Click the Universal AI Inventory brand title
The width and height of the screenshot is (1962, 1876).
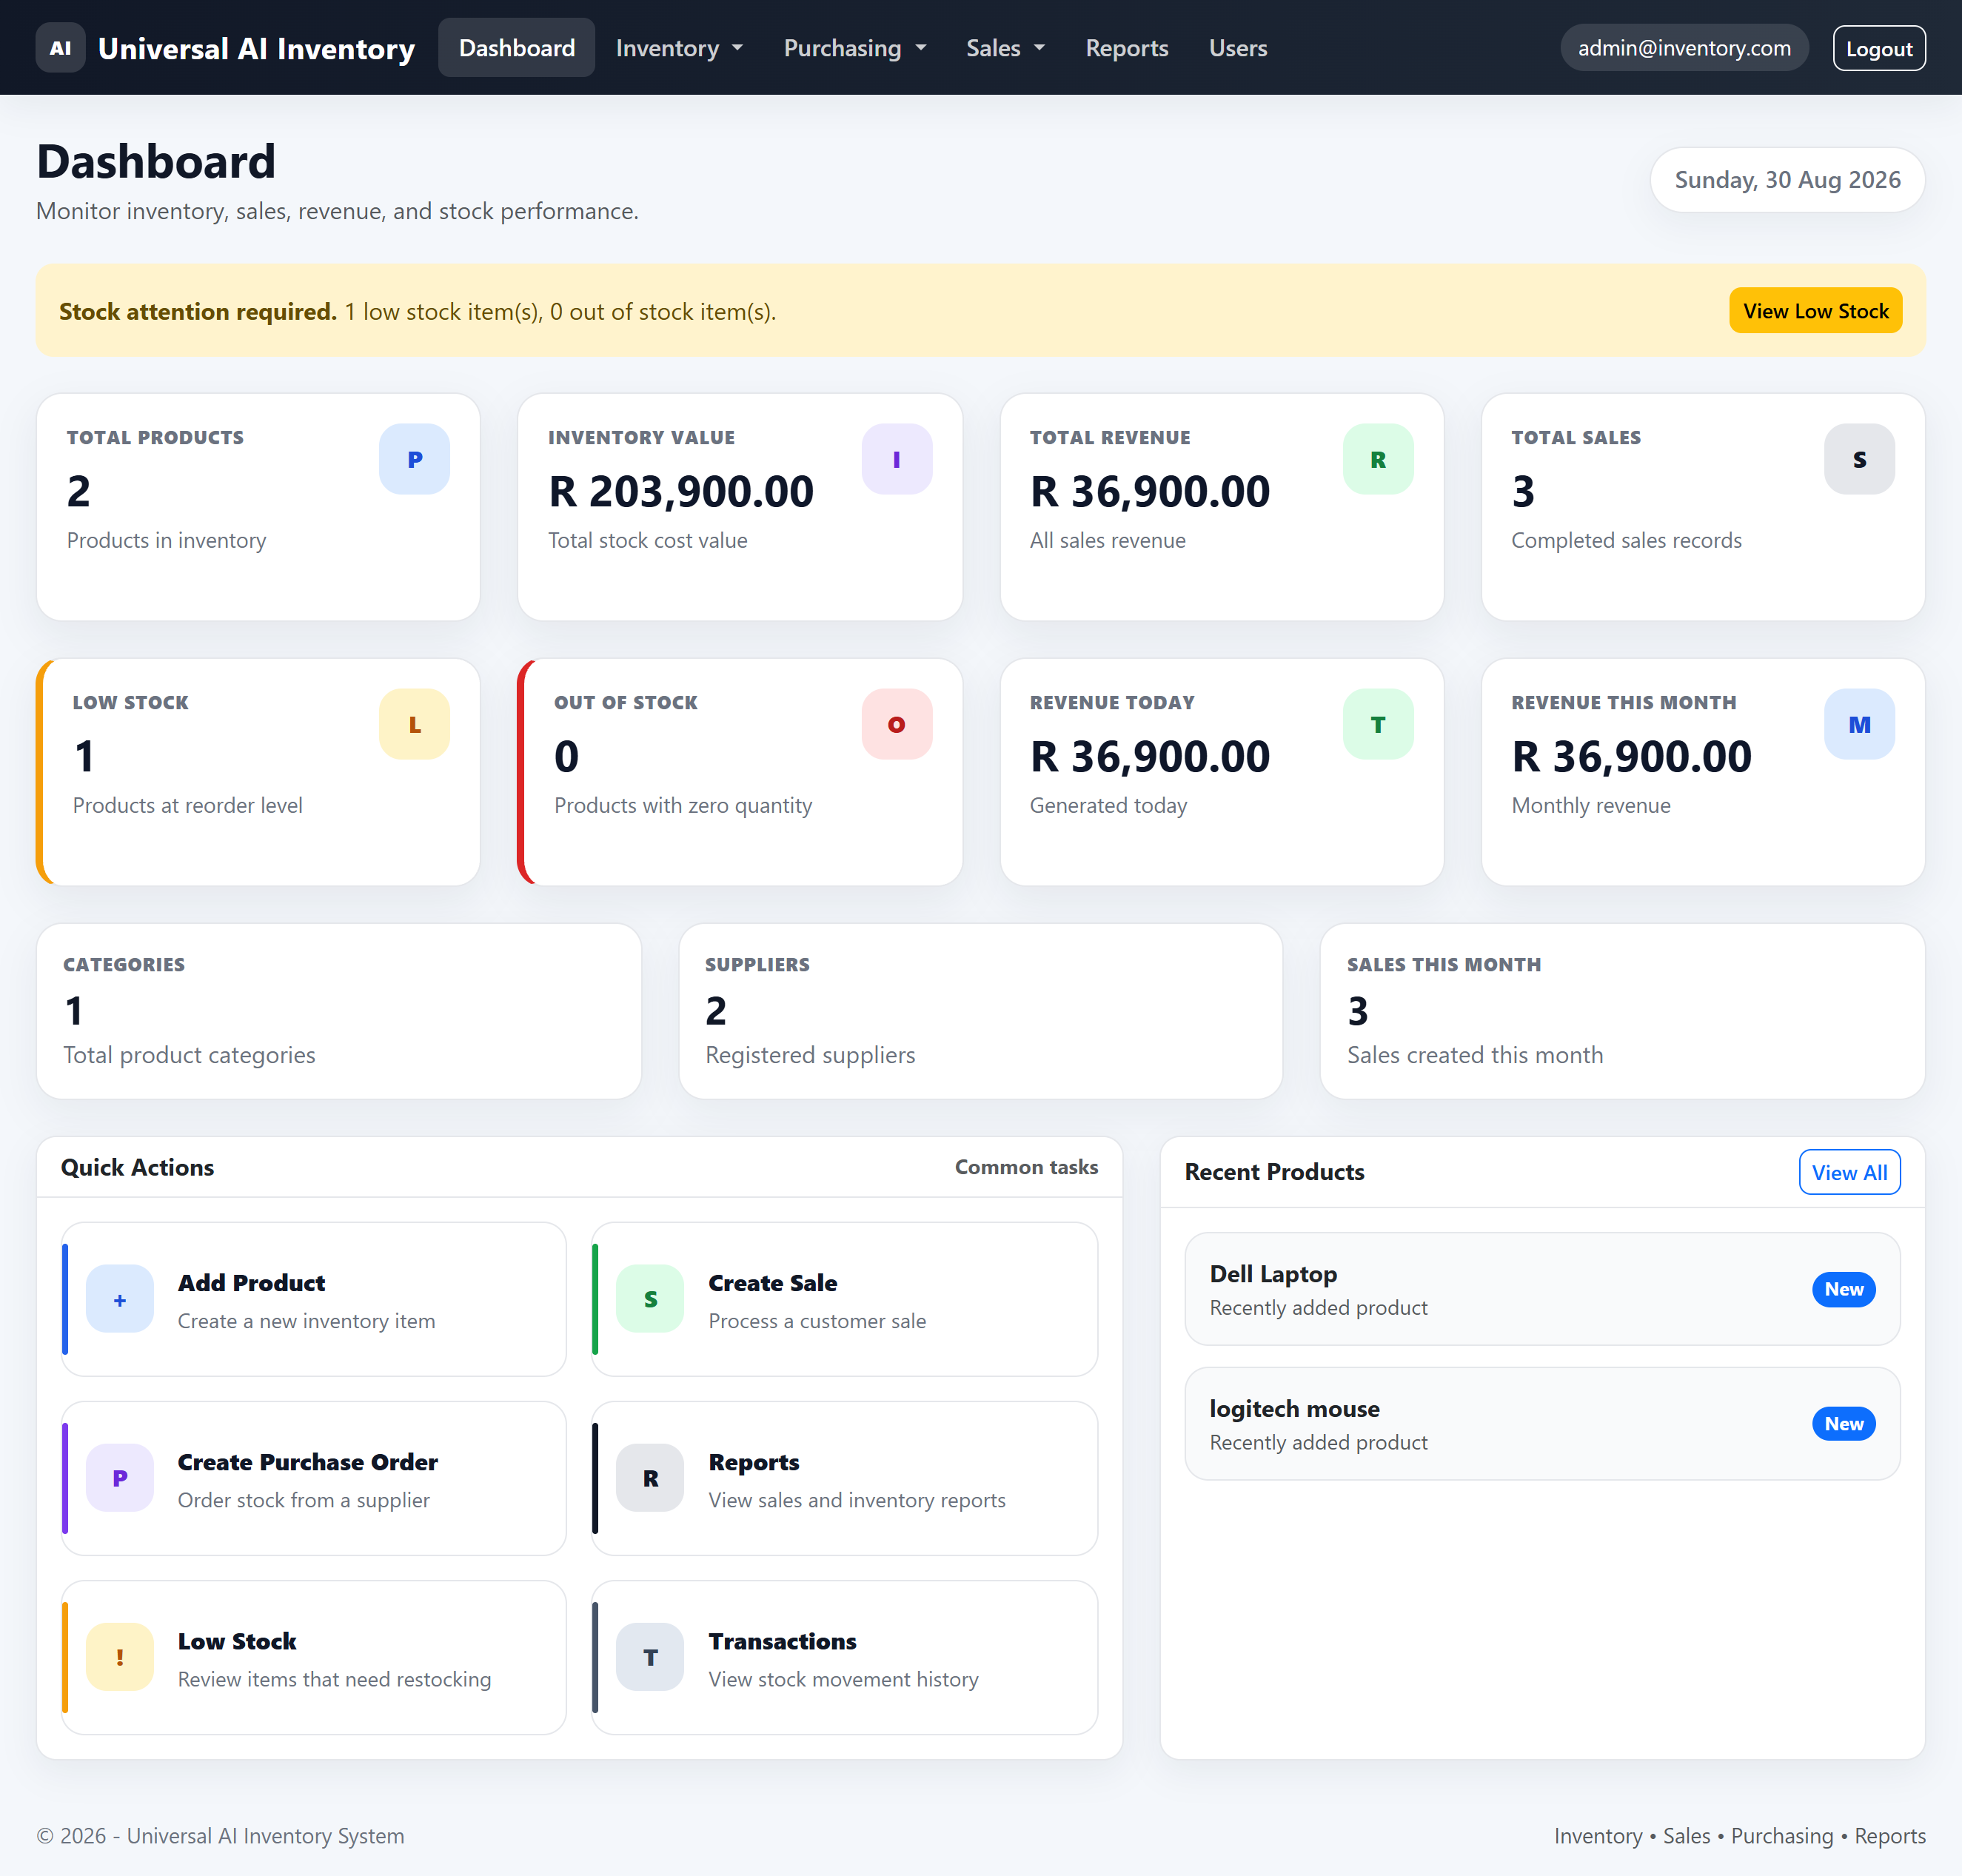pyautogui.click(x=257, y=48)
